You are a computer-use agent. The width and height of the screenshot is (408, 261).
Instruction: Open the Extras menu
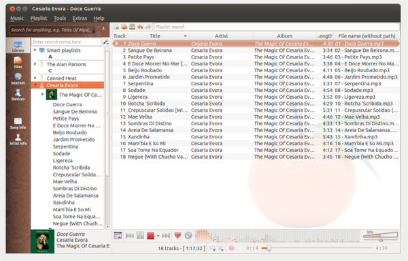[x=80, y=18]
